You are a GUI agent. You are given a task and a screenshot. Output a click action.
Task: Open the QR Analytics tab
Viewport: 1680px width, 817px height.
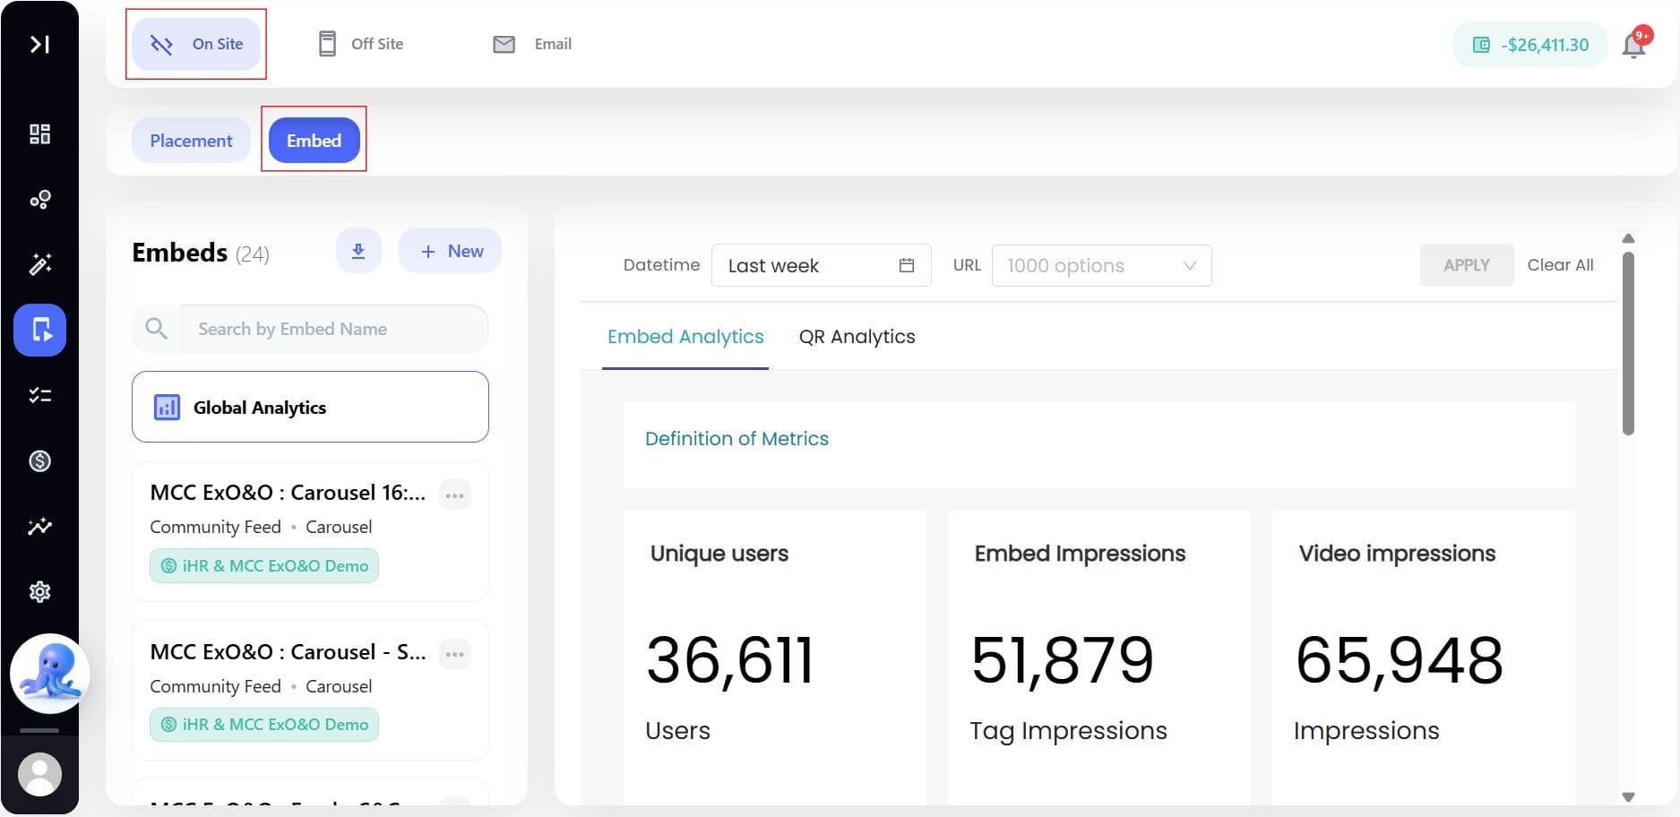(857, 337)
